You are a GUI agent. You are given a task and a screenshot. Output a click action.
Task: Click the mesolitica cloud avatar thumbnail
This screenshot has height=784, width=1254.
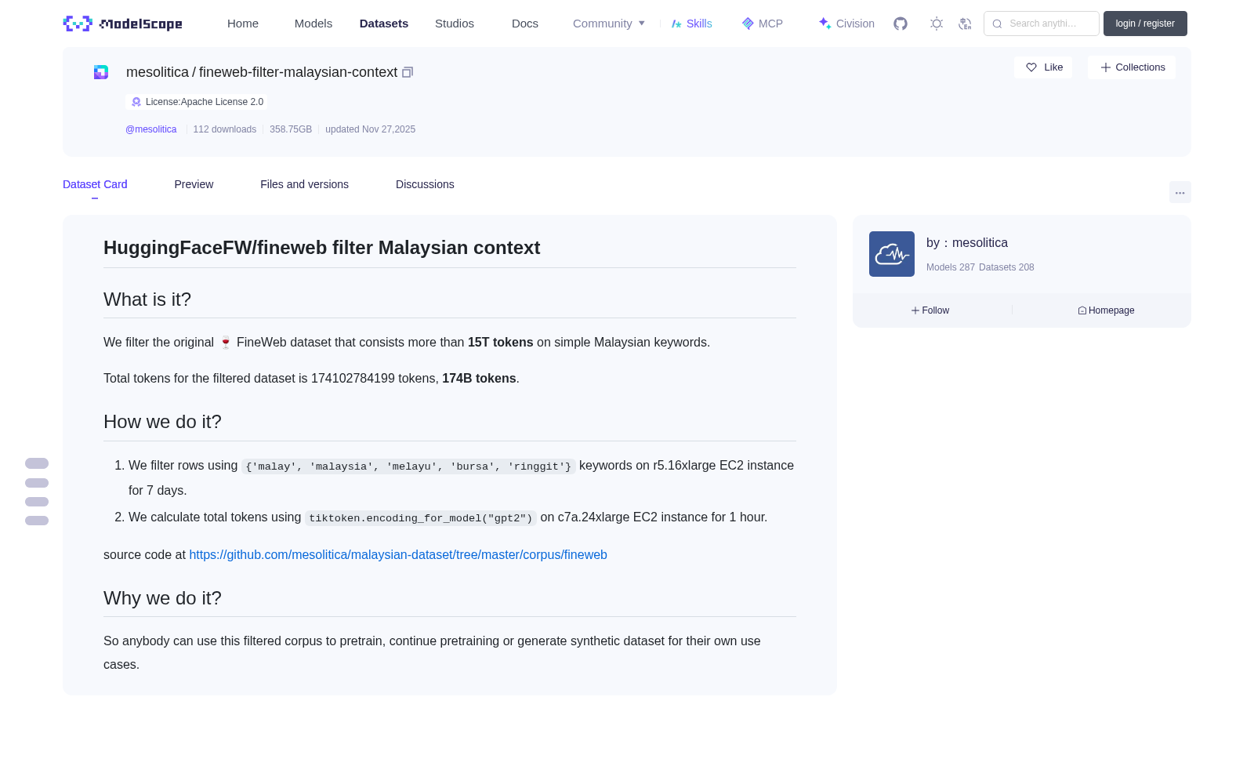click(892, 254)
